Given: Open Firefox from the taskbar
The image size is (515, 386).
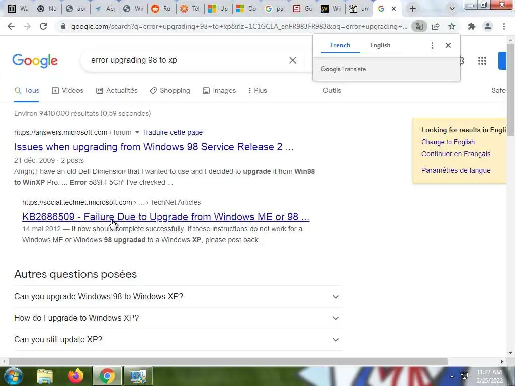Looking at the screenshot, I should [x=76, y=376].
